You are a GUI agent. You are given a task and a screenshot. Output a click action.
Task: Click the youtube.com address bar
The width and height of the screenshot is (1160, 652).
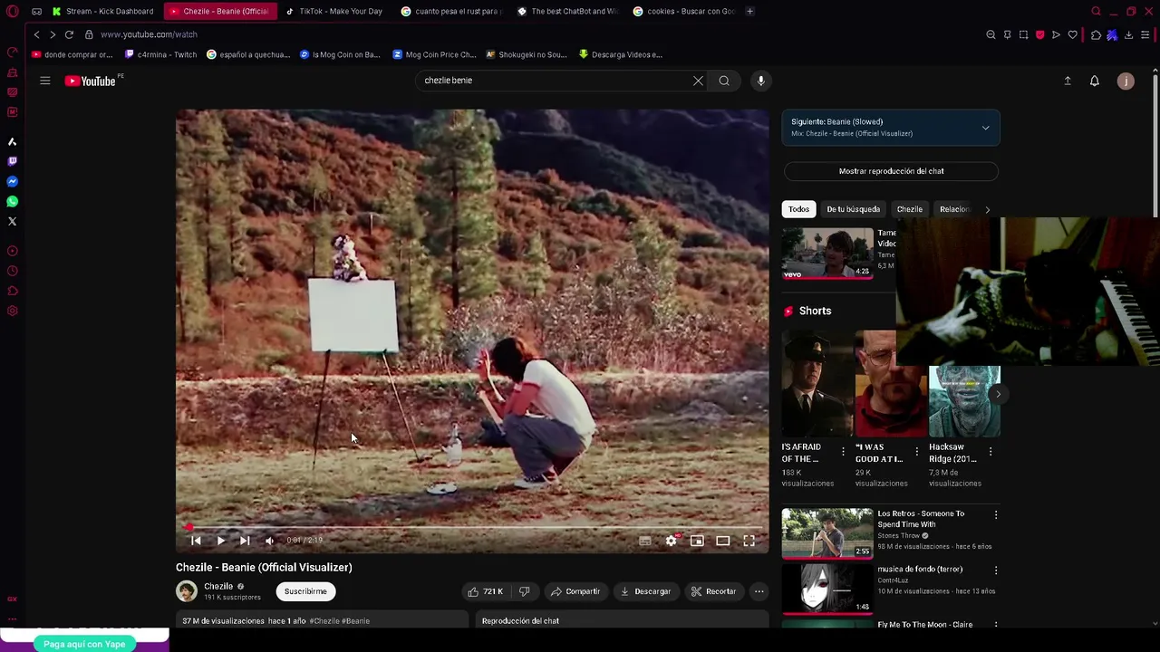pyautogui.click(x=149, y=34)
